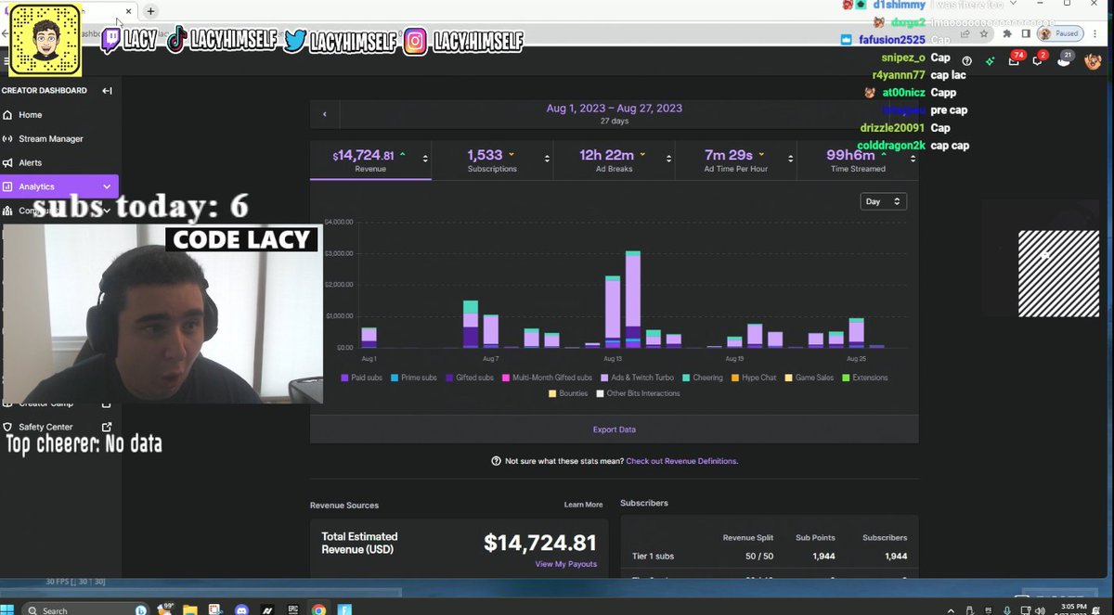Image resolution: width=1114 pixels, height=615 pixels.
Task: Open Chrome three-dot menu
Action: coord(1094,33)
